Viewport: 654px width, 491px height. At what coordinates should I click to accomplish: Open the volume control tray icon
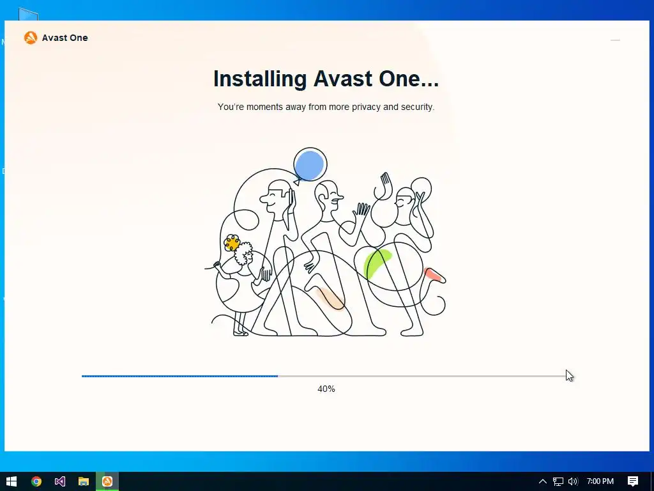573,481
